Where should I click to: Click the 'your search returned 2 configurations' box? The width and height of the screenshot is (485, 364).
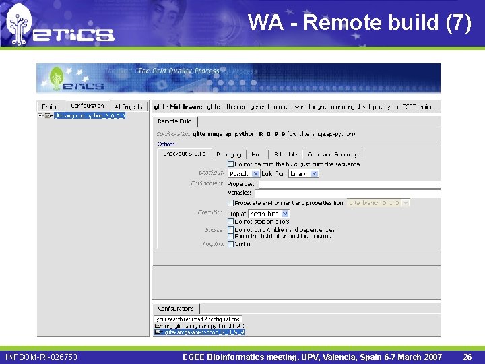[x=198, y=319]
